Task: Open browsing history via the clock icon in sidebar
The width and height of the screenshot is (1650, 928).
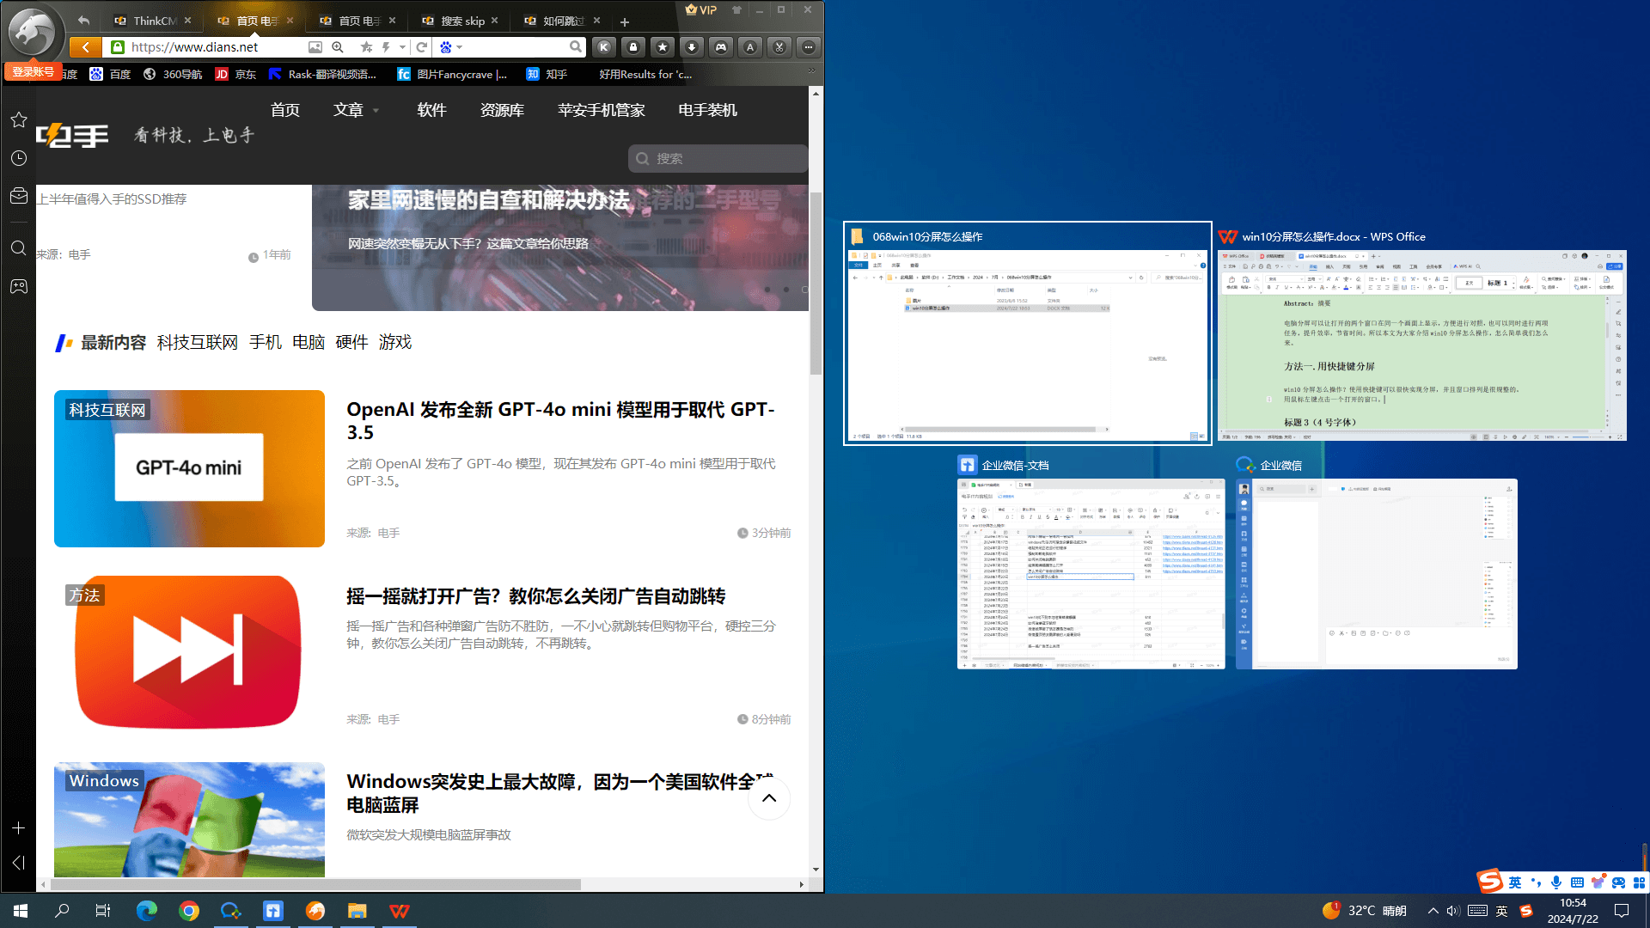Action: [x=19, y=158]
